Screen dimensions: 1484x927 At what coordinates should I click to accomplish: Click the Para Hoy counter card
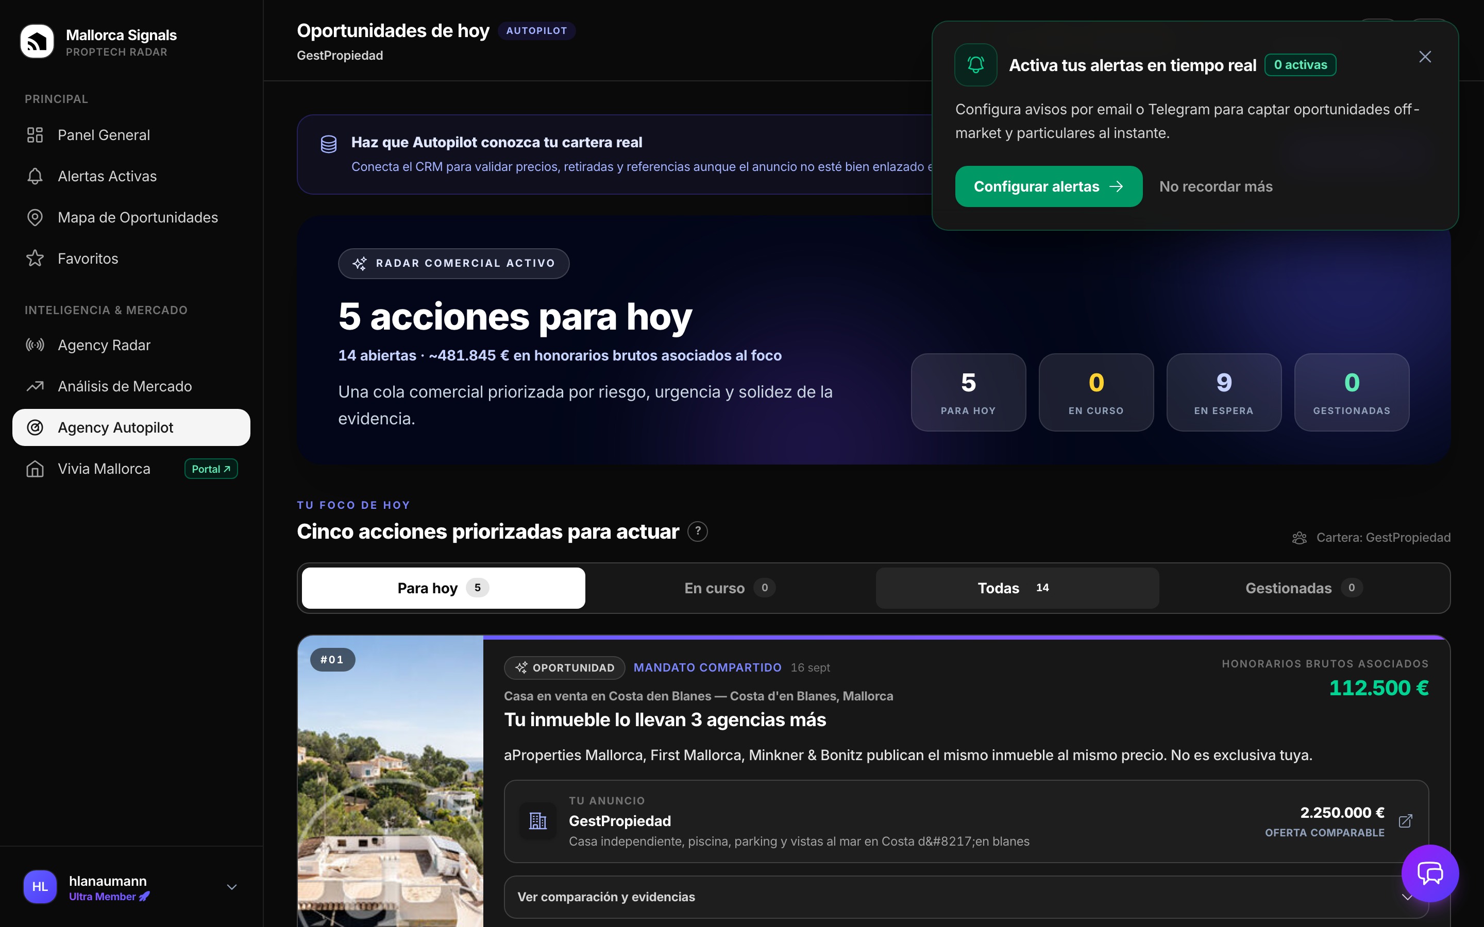[968, 392]
